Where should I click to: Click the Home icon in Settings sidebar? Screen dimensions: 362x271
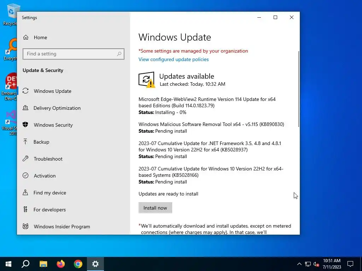pyautogui.click(x=25, y=37)
